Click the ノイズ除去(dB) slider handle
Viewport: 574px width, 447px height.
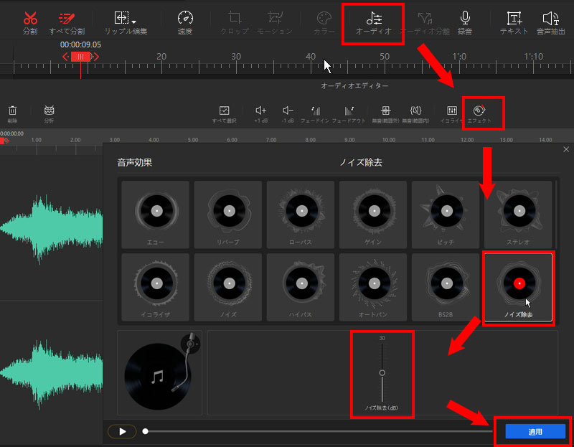(x=382, y=372)
